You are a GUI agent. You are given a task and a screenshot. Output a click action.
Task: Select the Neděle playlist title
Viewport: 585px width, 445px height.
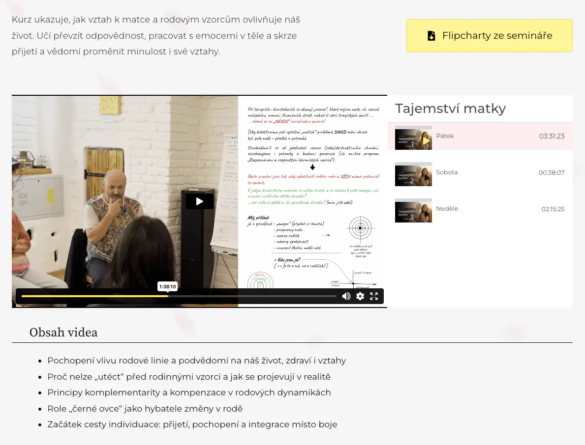447,209
